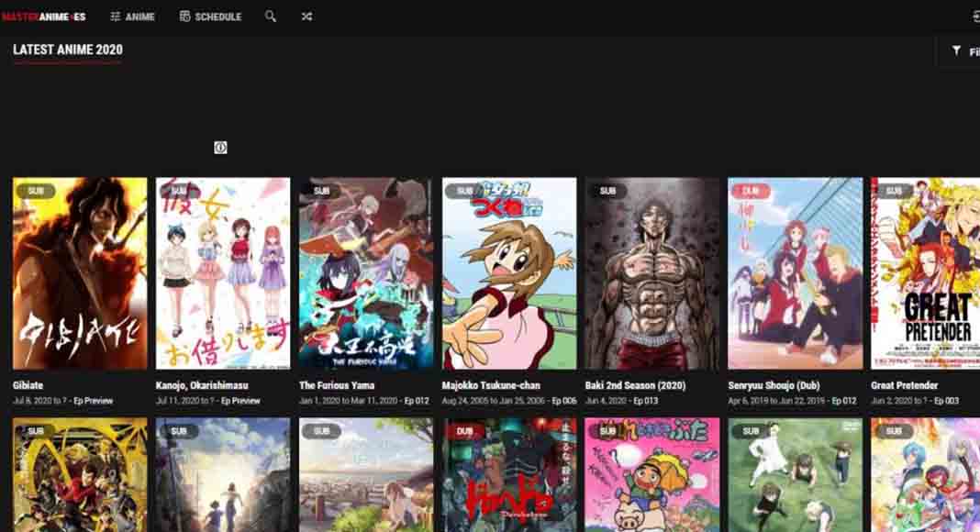Open the Lupin III poster in second row
The image size is (980, 532).
(80, 475)
